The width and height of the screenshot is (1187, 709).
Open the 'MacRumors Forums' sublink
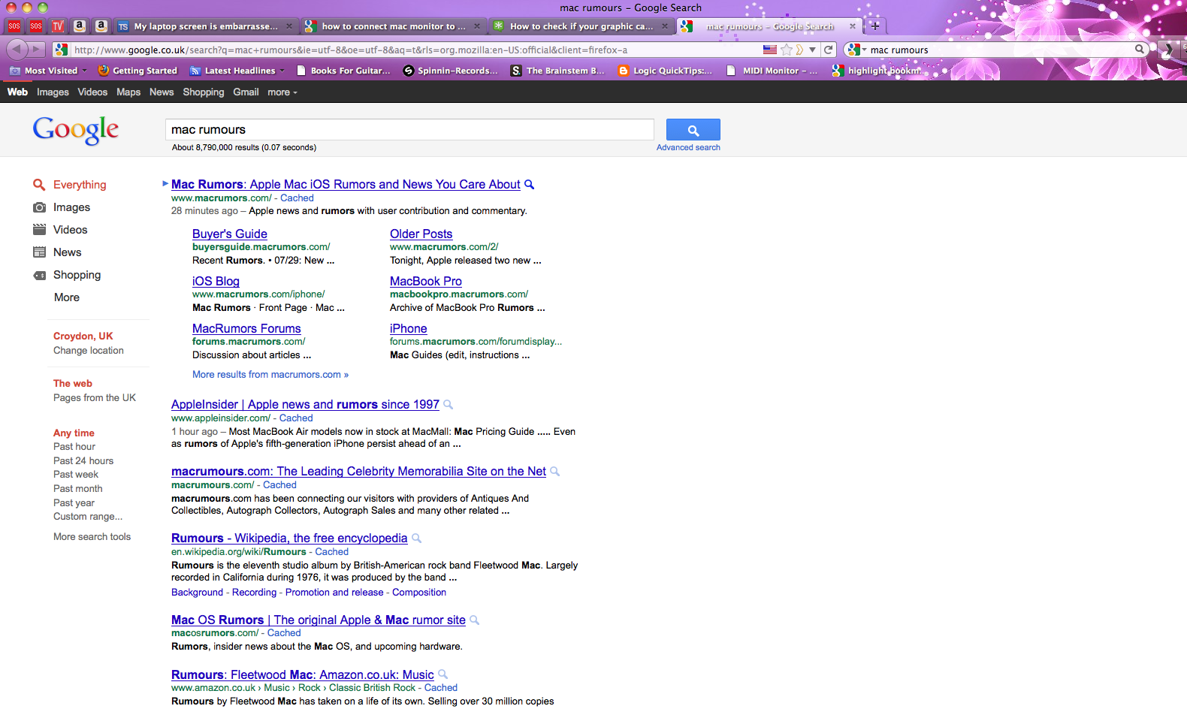246,329
